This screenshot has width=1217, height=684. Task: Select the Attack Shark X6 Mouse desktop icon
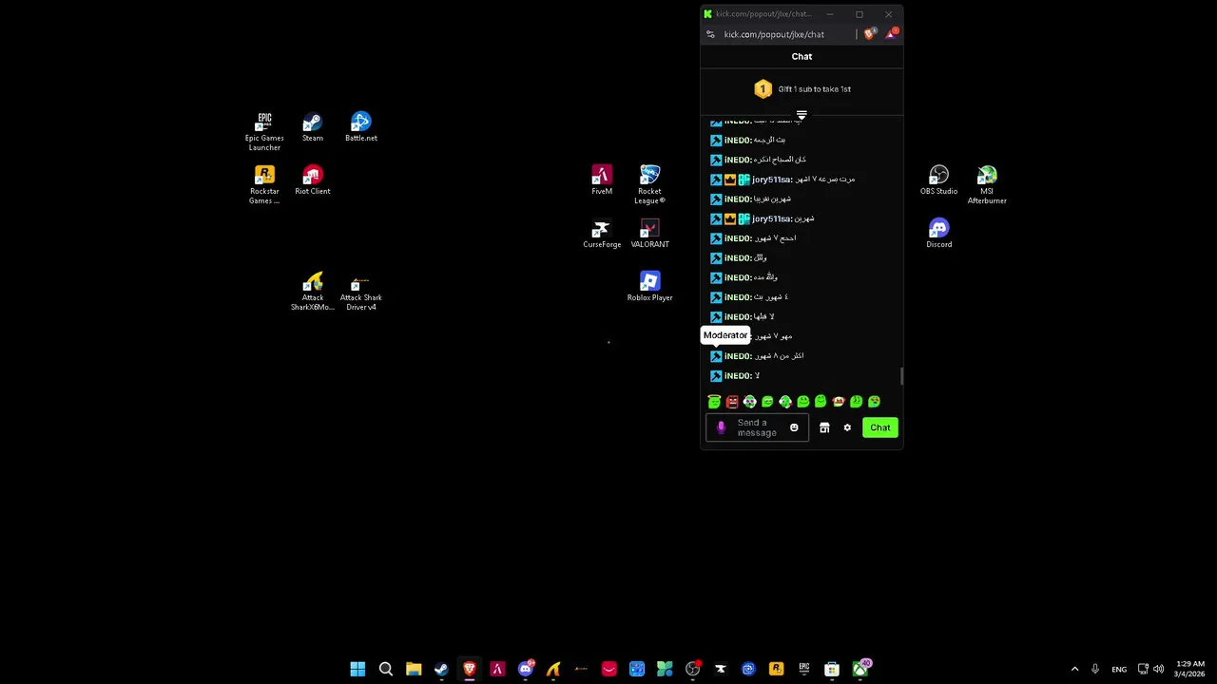pos(313,292)
